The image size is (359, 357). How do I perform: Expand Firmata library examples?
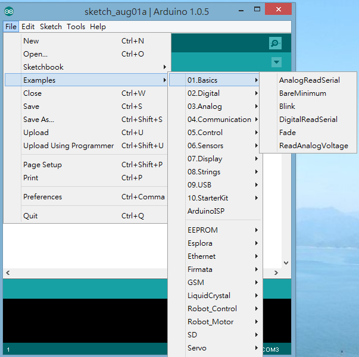tap(215, 269)
